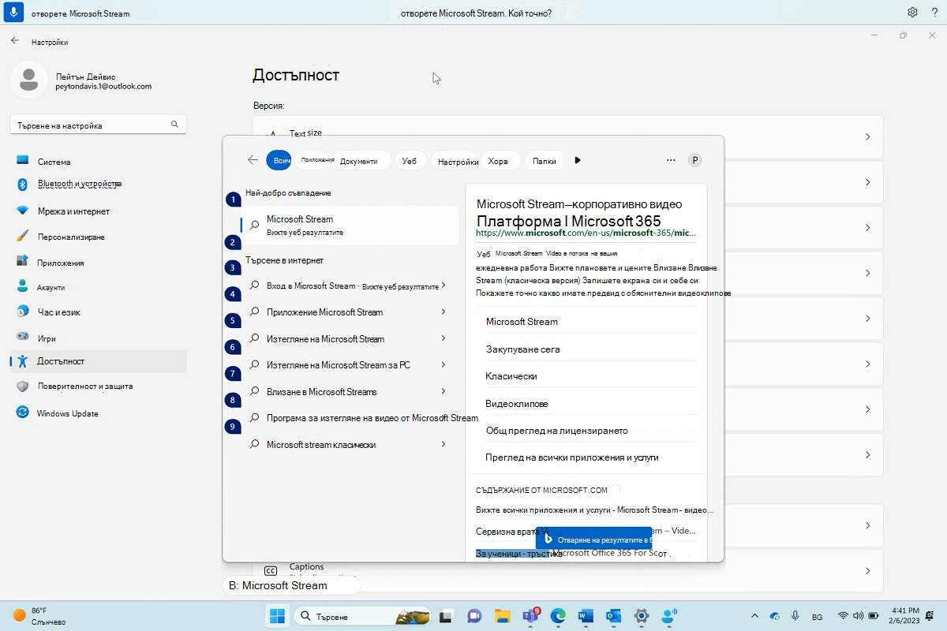Select the Уеб search filter tab
The height and width of the screenshot is (631, 947).
pyautogui.click(x=410, y=160)
